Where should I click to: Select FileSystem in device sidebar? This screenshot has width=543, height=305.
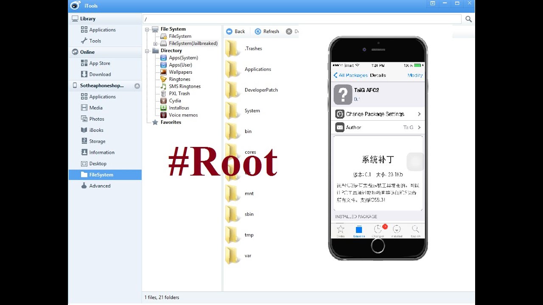(x=105, y=175)
